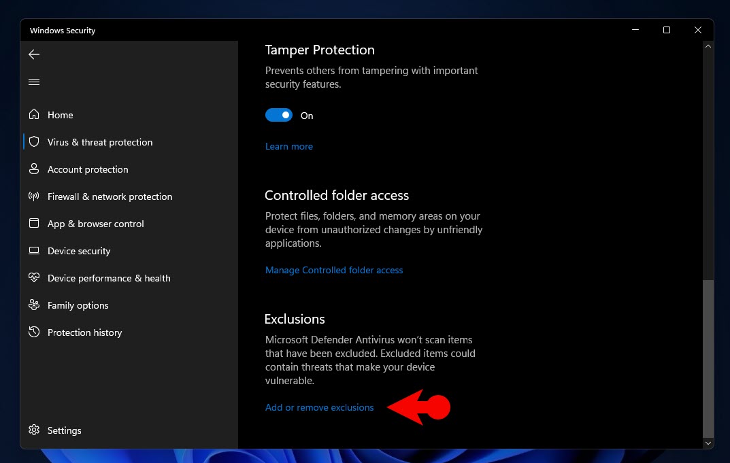Click the Protection history clock icon
This screenshot has width=730, height=463.
point(34,332)
